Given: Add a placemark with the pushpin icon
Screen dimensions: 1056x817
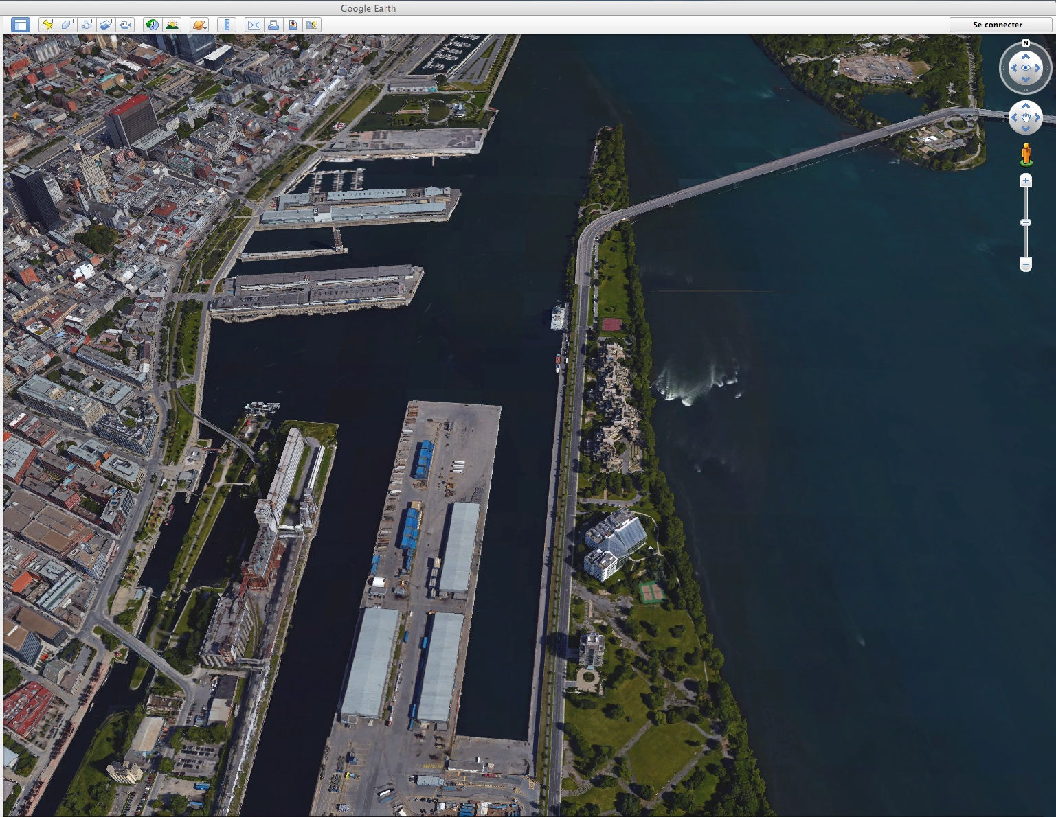Looking at the screenshot, I should pos(48,25).
